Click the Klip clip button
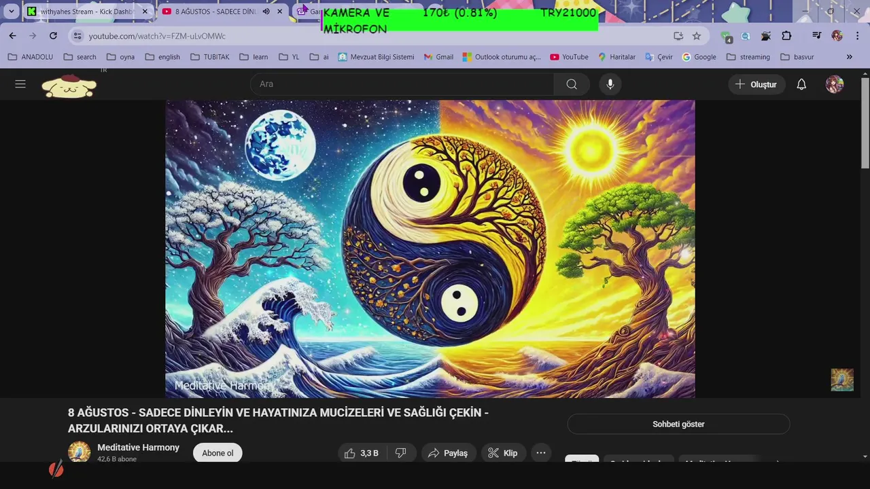This screenshot has width=870, height=489. [x=503, y=453]
